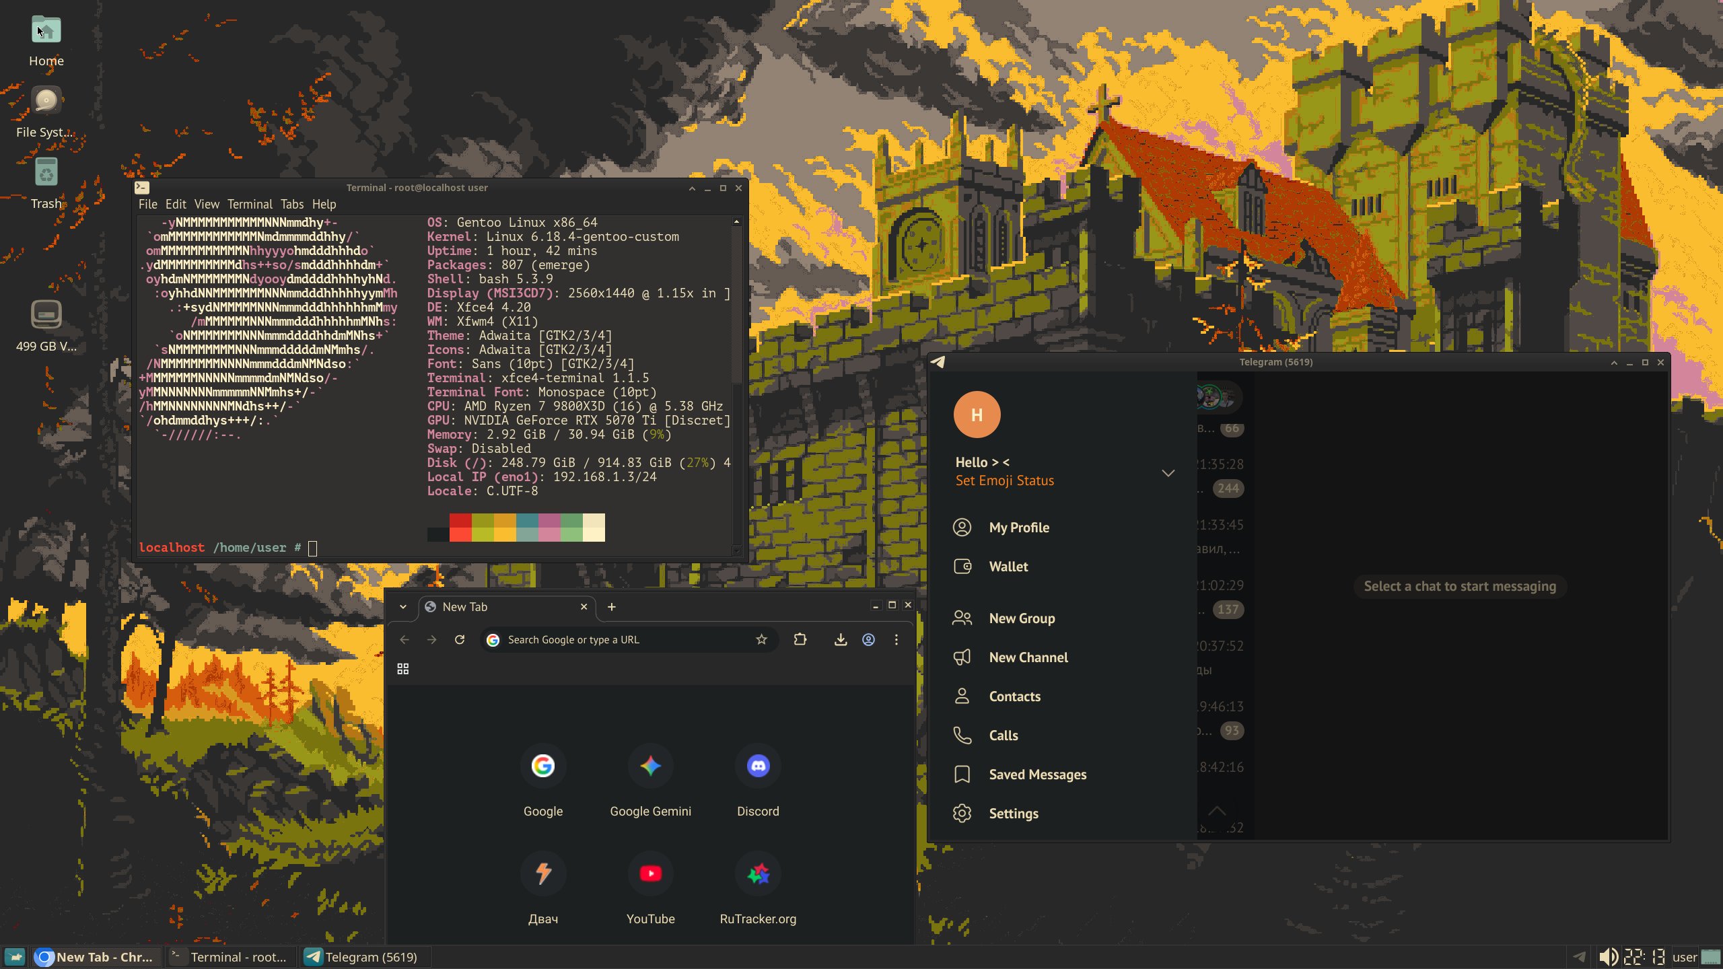
Task: Open Chrome apps grid icon
Action: [x=402, y=668]
